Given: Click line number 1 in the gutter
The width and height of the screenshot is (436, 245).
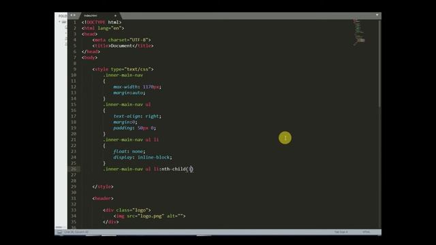Looking at the screenshot, I should tap(74, 22).
